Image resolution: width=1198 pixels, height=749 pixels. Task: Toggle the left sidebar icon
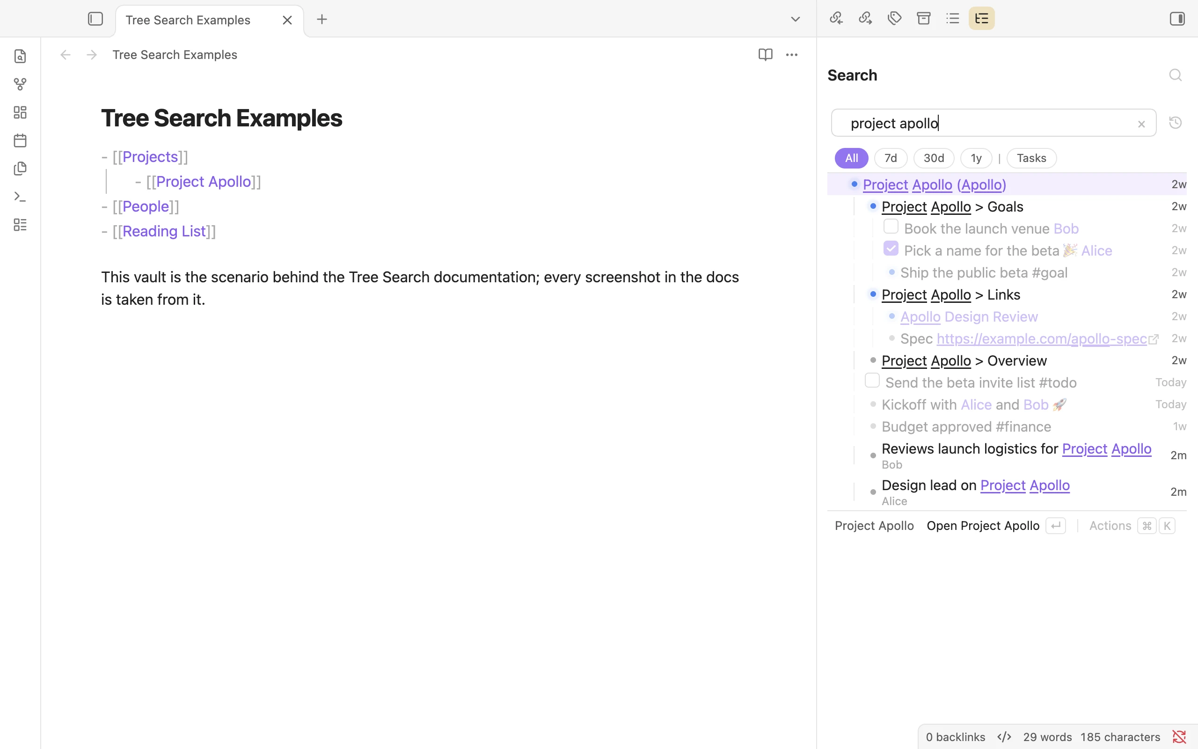95,19
